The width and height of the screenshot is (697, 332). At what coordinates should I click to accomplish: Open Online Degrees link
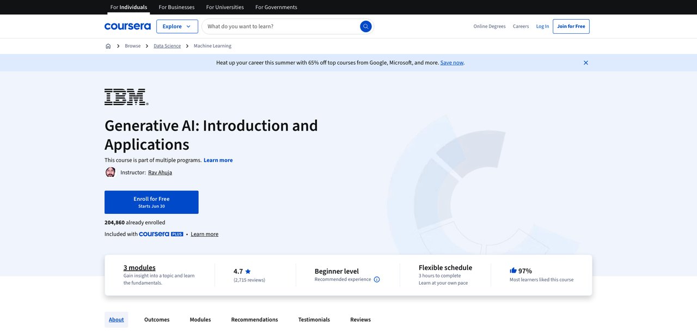coord(490,26)
